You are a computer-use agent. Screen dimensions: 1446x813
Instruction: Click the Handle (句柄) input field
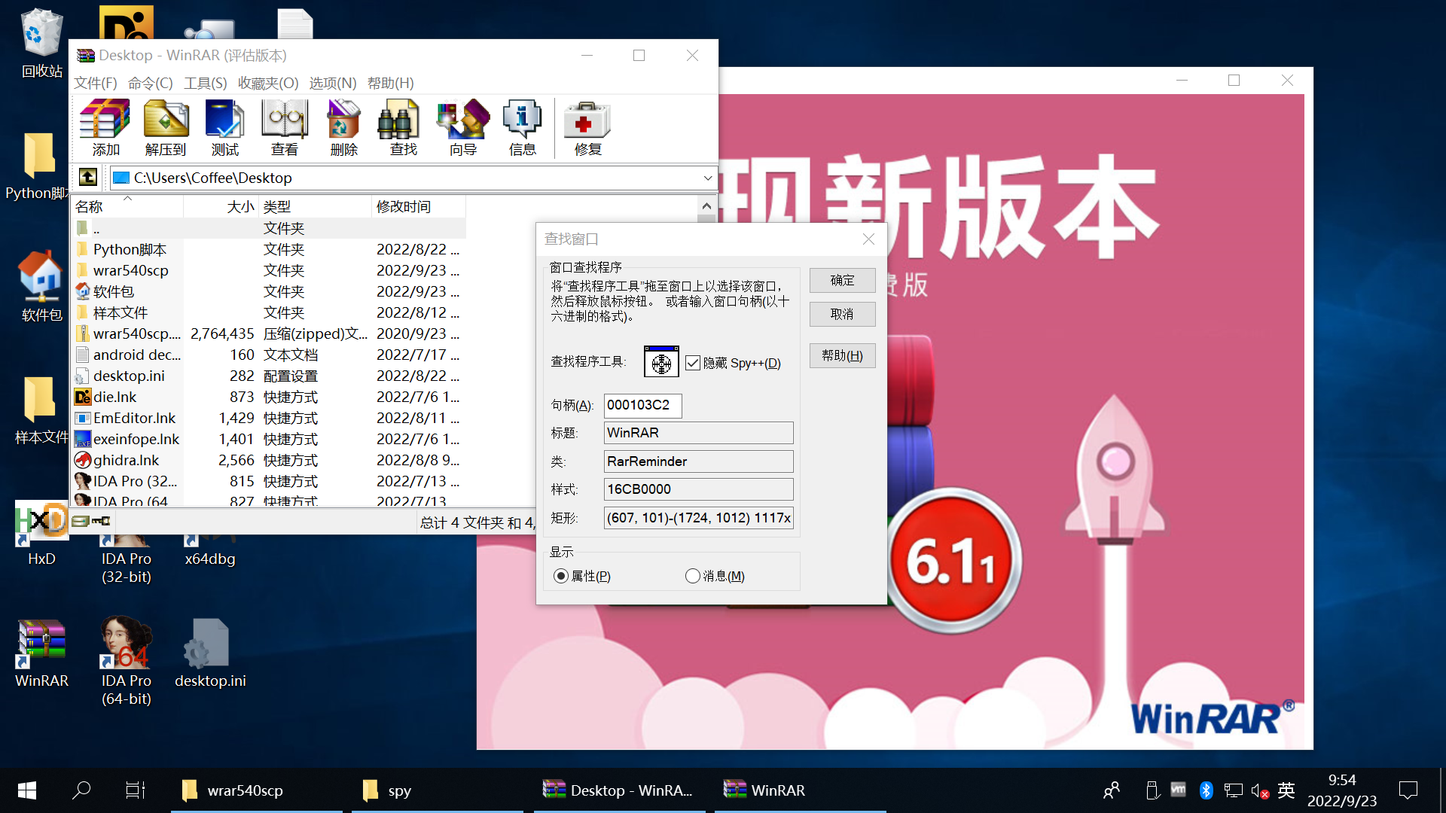click(x=642, y=405)
